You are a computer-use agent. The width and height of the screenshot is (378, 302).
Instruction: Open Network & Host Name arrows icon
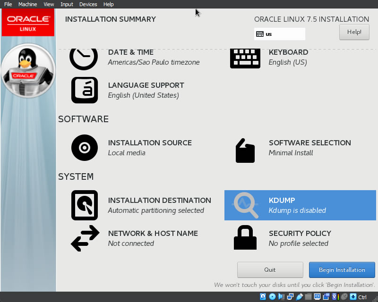(x=85, y=238)
